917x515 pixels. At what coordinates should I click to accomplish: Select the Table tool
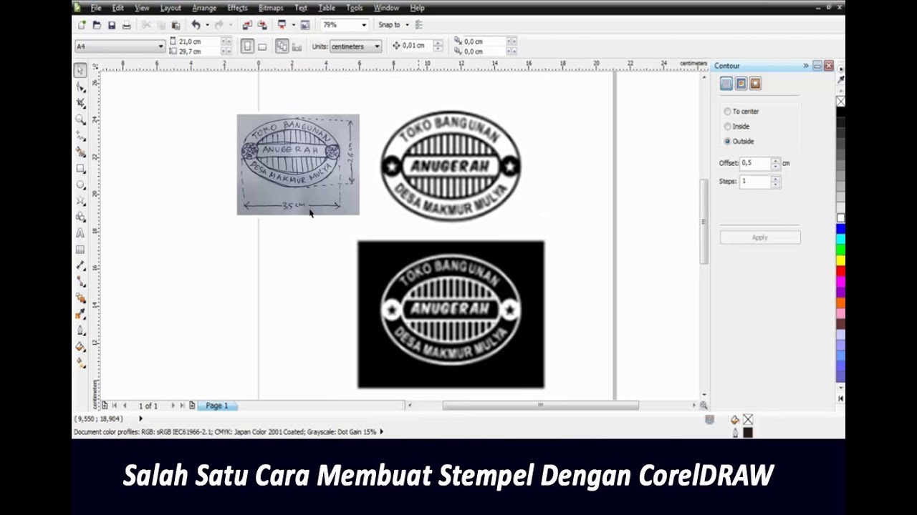click(80, 250)
